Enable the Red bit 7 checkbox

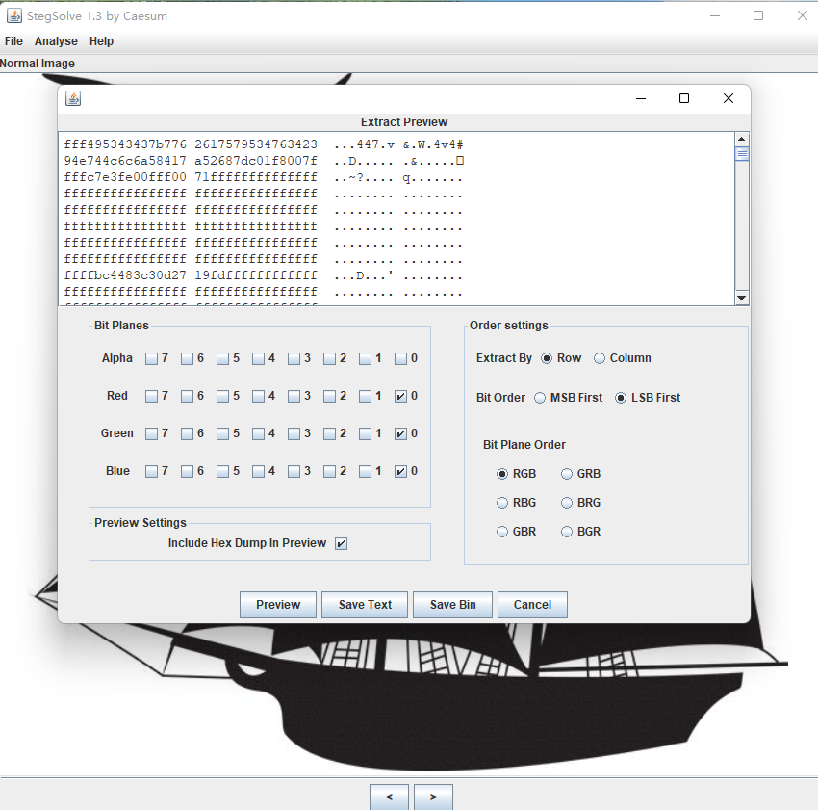point(151,397)
